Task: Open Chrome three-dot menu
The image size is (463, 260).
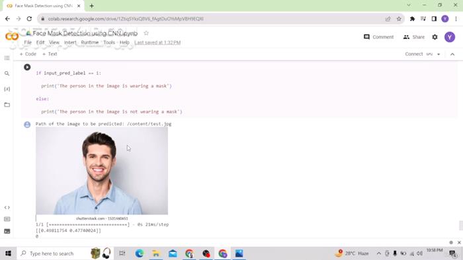Action: click(456, 19)
